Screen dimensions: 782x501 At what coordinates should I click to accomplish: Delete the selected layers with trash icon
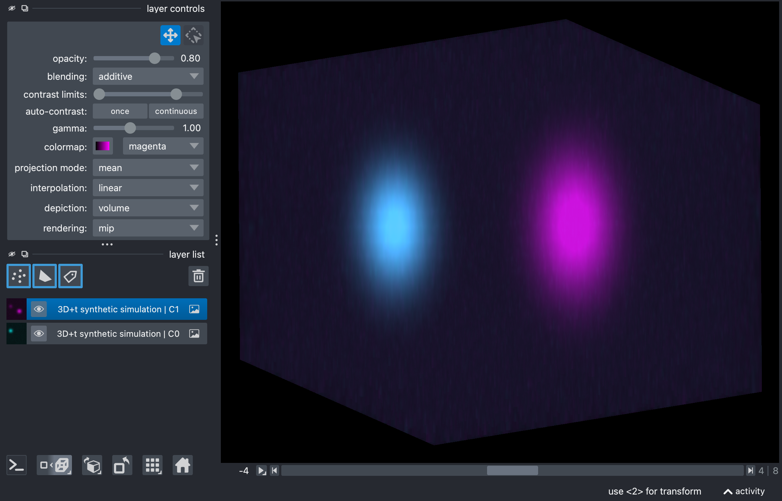click(199, 276)
